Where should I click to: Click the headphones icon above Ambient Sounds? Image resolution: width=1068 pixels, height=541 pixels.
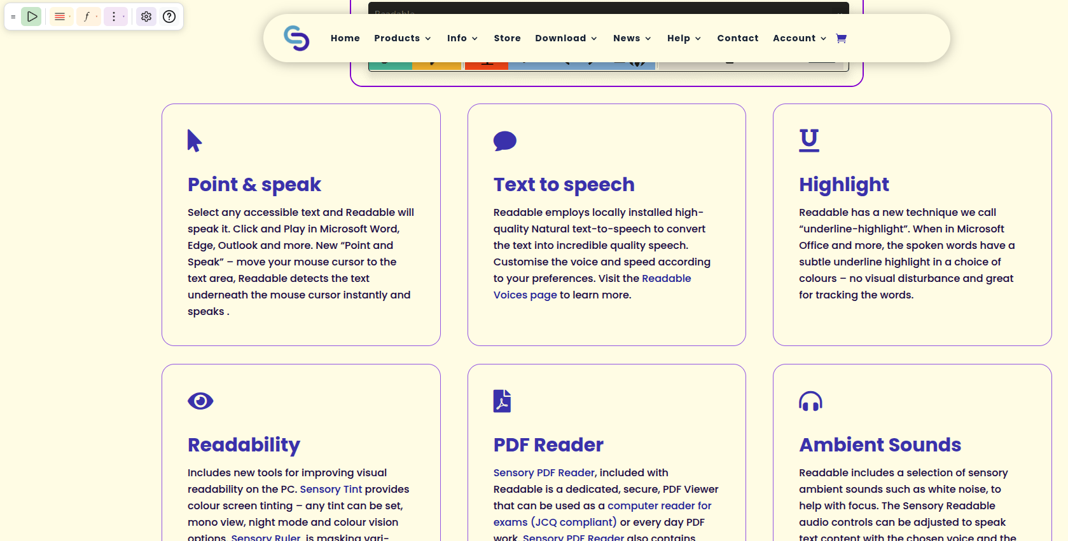pos(810,401)
